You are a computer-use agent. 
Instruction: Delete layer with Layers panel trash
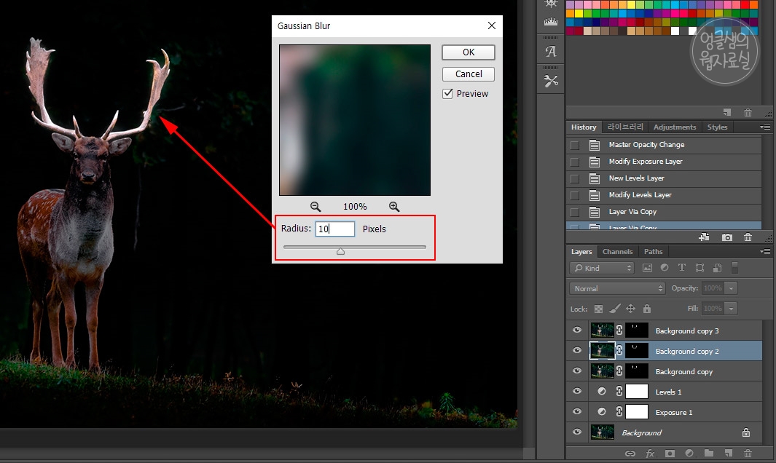point(748,453)
